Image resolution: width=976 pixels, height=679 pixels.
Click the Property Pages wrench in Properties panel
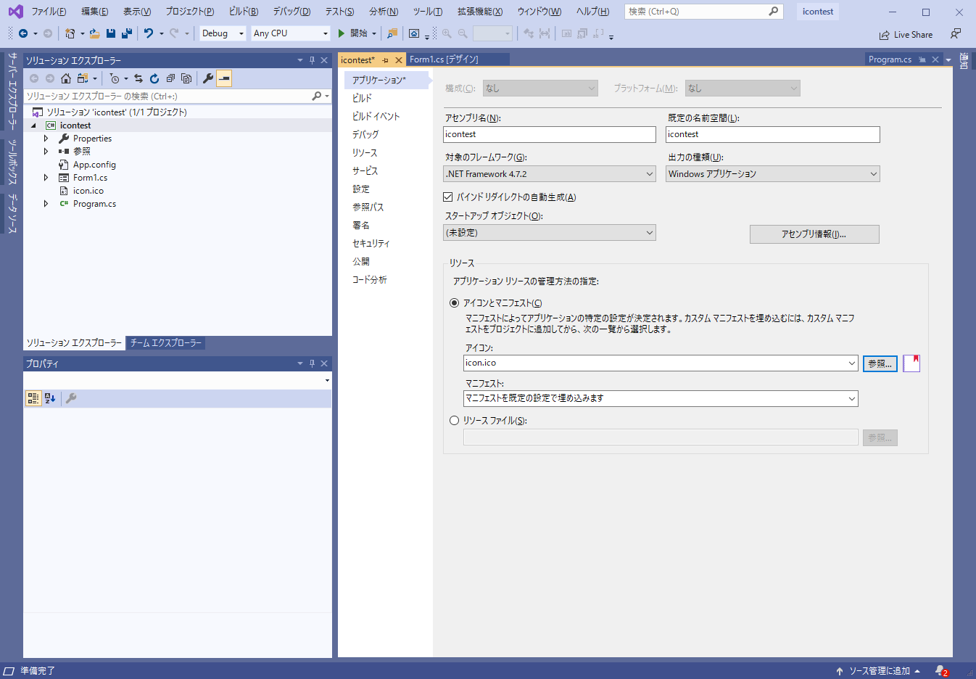click(x=71, y=398)
